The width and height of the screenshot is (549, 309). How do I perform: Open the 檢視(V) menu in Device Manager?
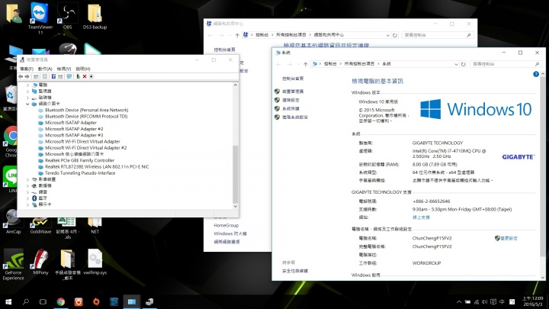(64, 69)
